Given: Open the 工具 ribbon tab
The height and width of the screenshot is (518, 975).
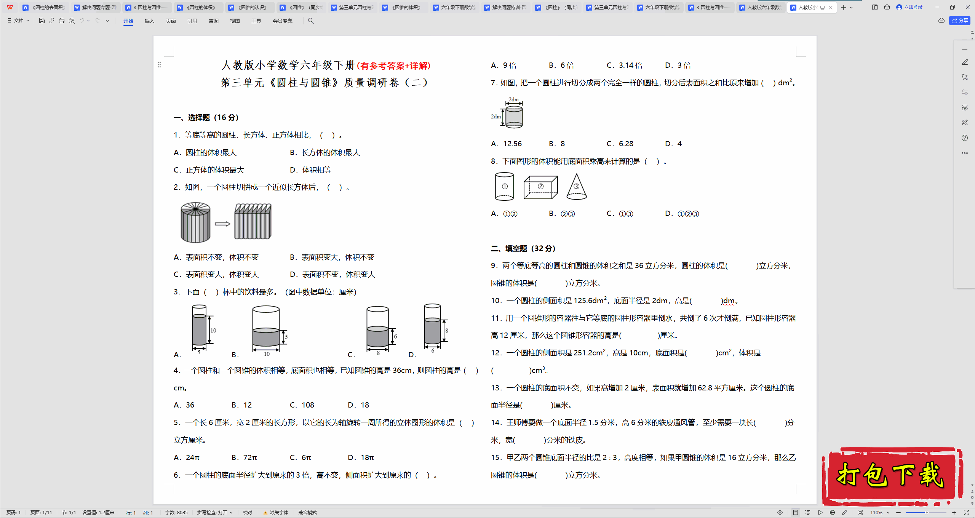Looking at the screenshot, I should click(256, 21).
